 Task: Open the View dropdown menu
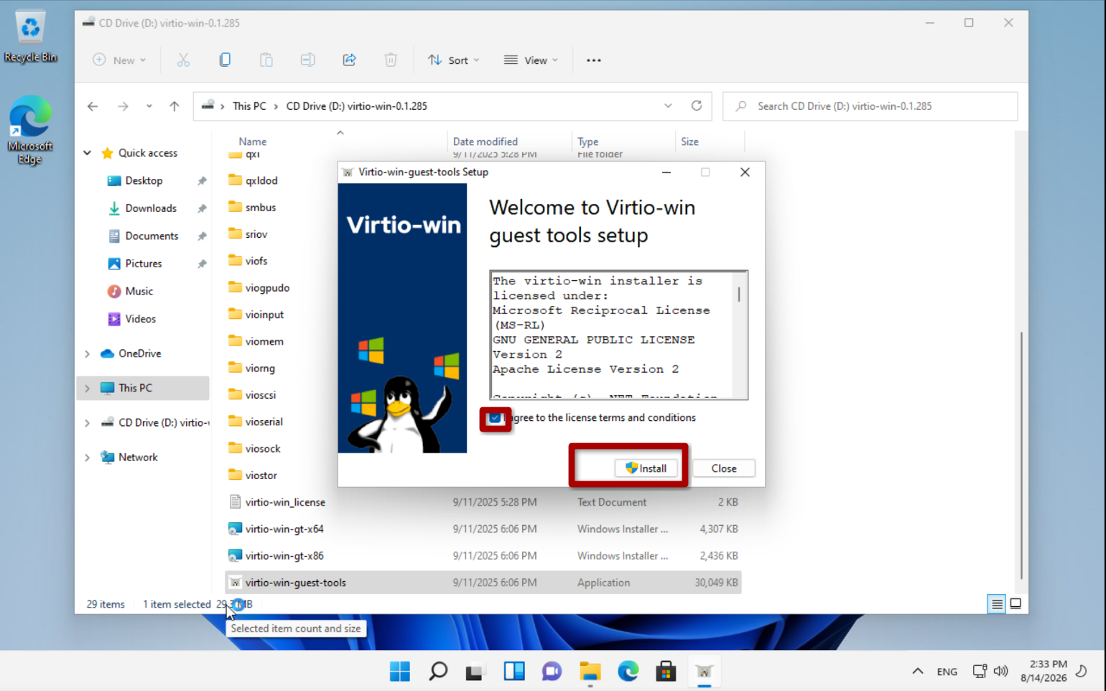click(x=531, y=60)
